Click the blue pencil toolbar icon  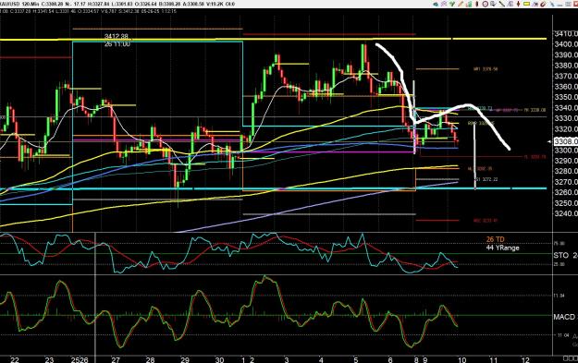552,4
